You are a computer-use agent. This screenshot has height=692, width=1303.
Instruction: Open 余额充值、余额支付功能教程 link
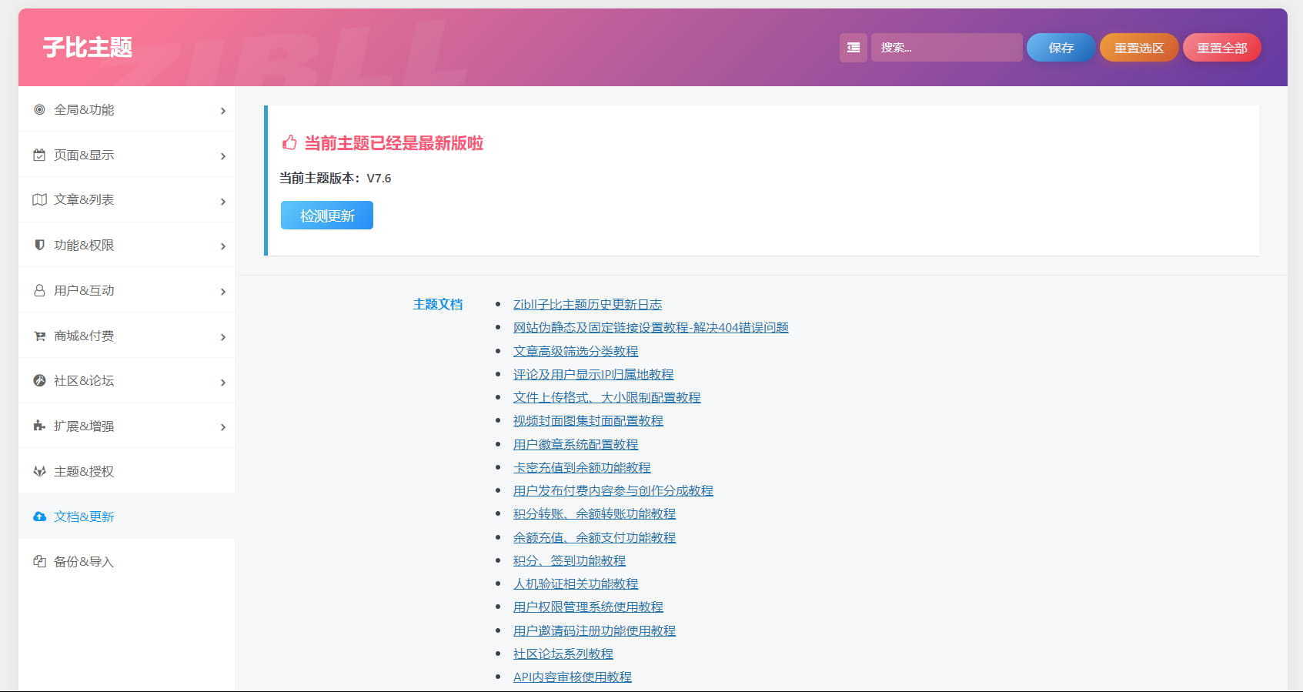tap(594, 537)
